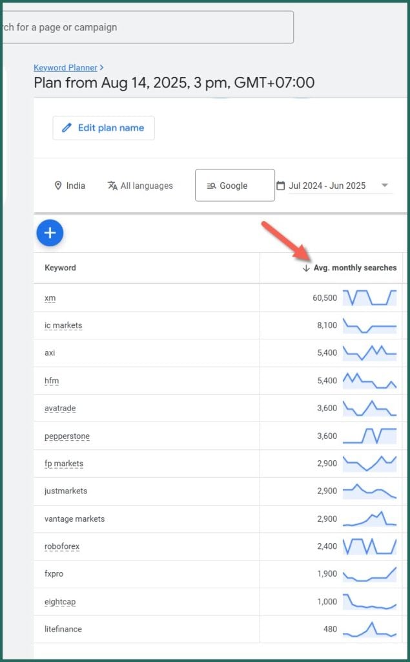Open the justmarkets trend sparkline
Screen dimensions: 410x662
[x=369, y=491]
